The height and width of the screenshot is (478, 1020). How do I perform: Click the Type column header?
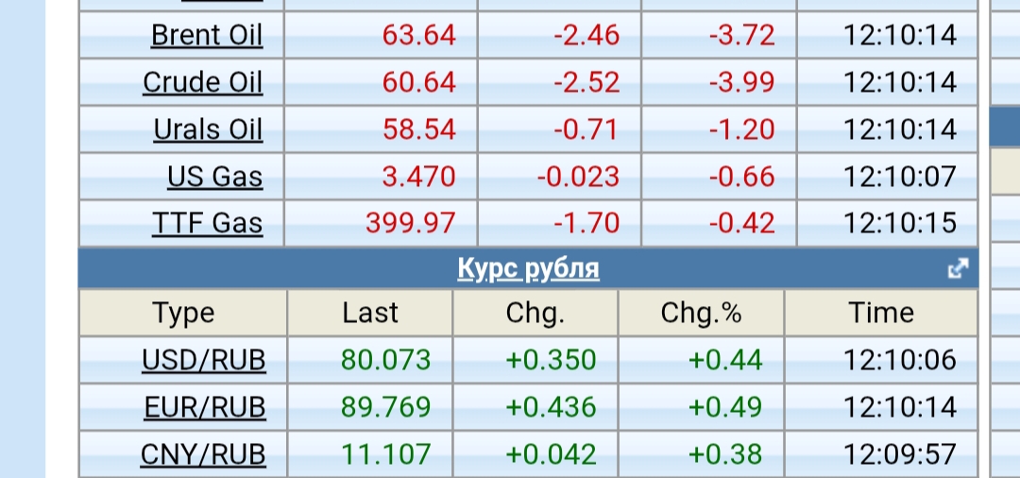pos(183,313)
